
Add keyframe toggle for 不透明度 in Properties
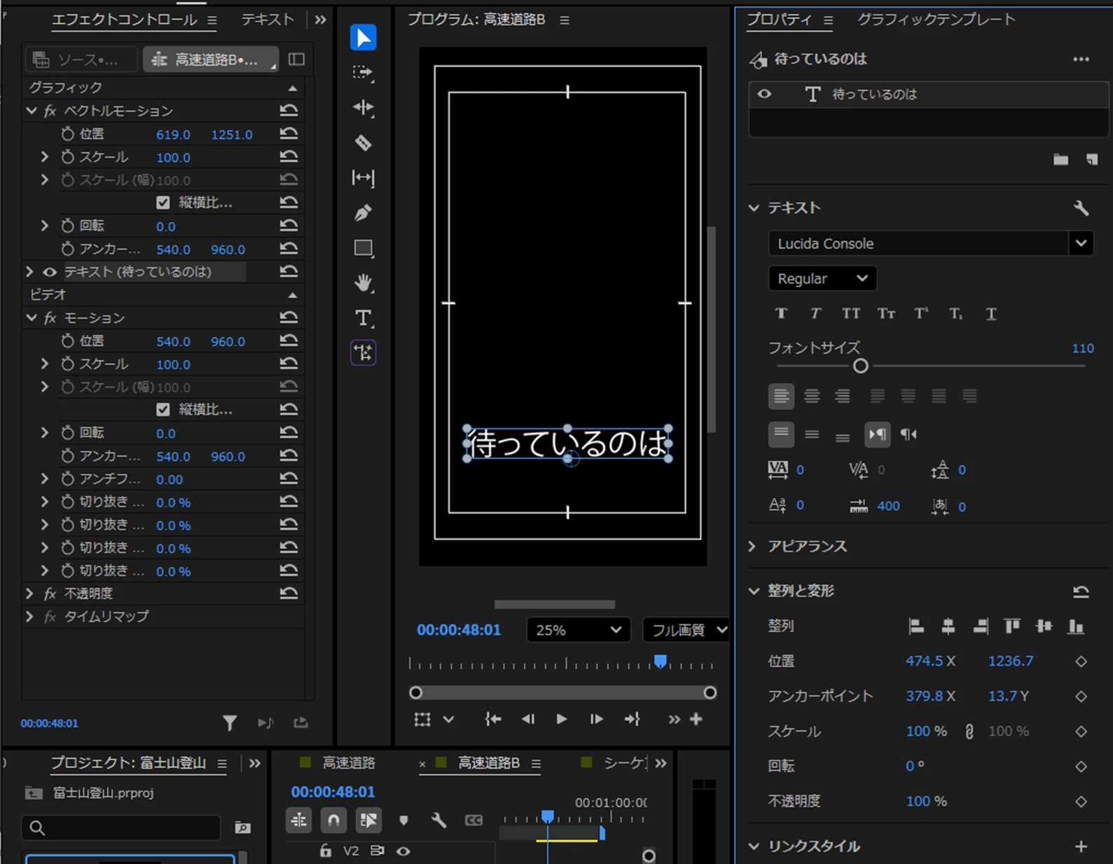[x=1081, y=802]
